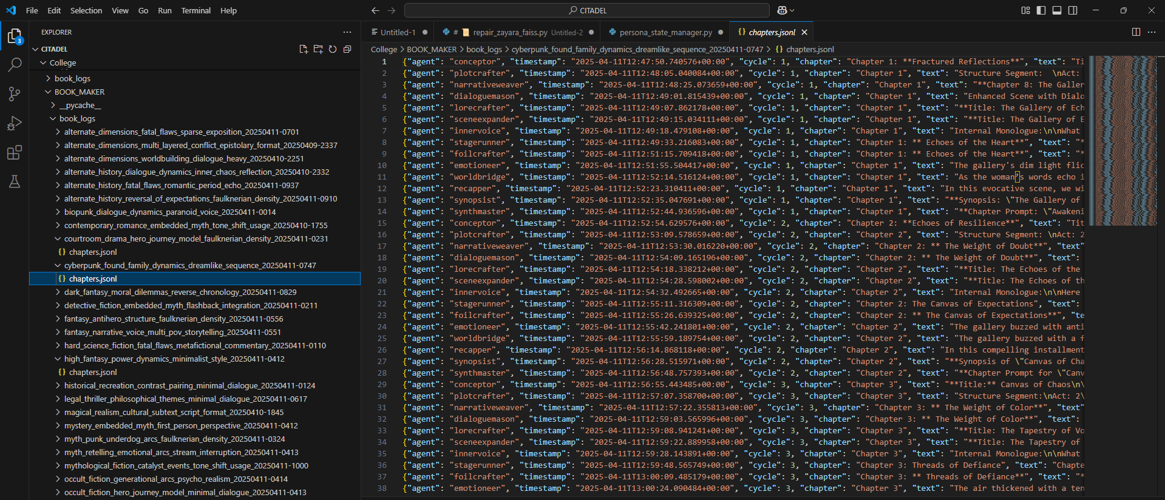1165x500 pixels.
Task: Refresh the Explorer file tree
Action: pyautogui.click(x=333, y=49)
